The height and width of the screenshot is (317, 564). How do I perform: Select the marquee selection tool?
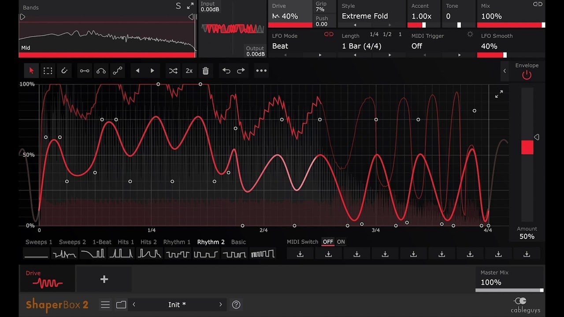click(x=48, y=70)
